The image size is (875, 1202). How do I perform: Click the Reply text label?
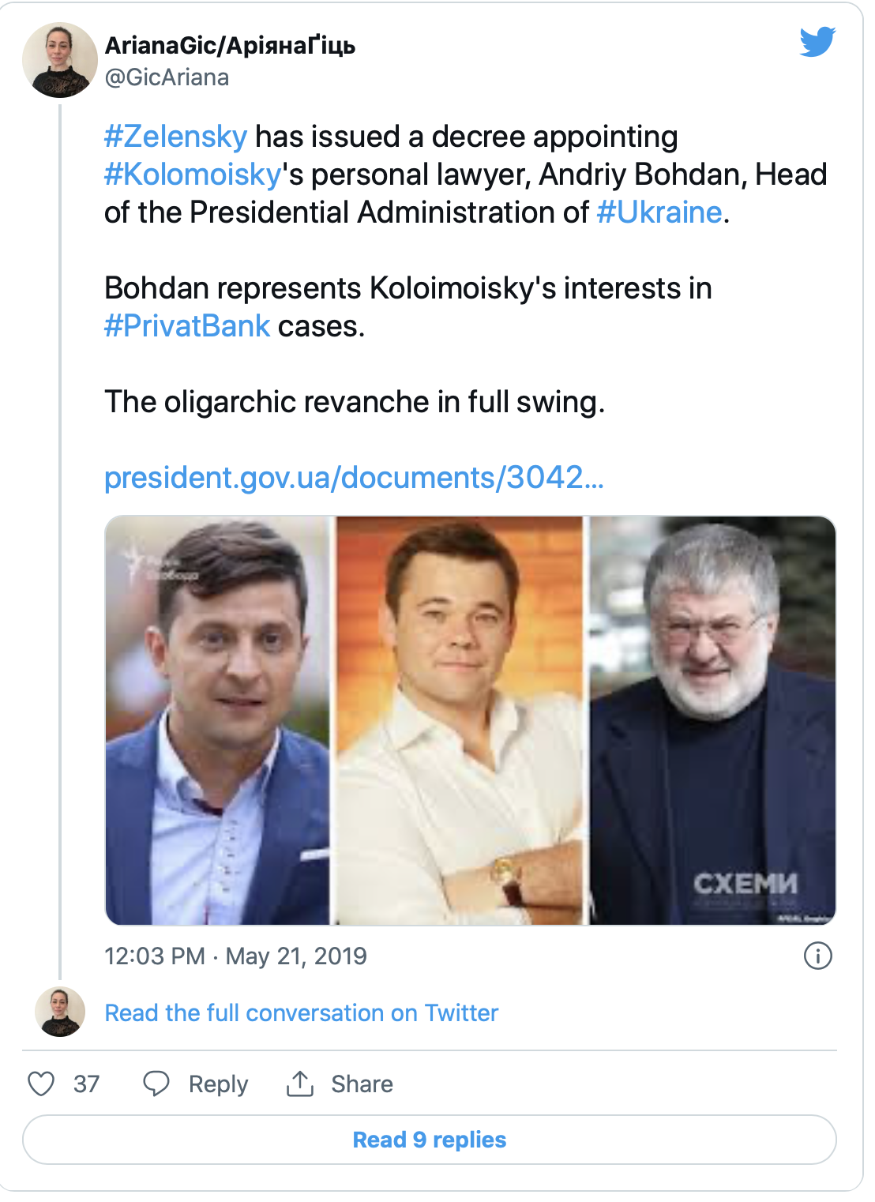point(218,1084)
